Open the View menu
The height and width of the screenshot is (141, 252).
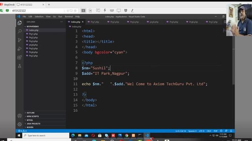coord(48,16)
